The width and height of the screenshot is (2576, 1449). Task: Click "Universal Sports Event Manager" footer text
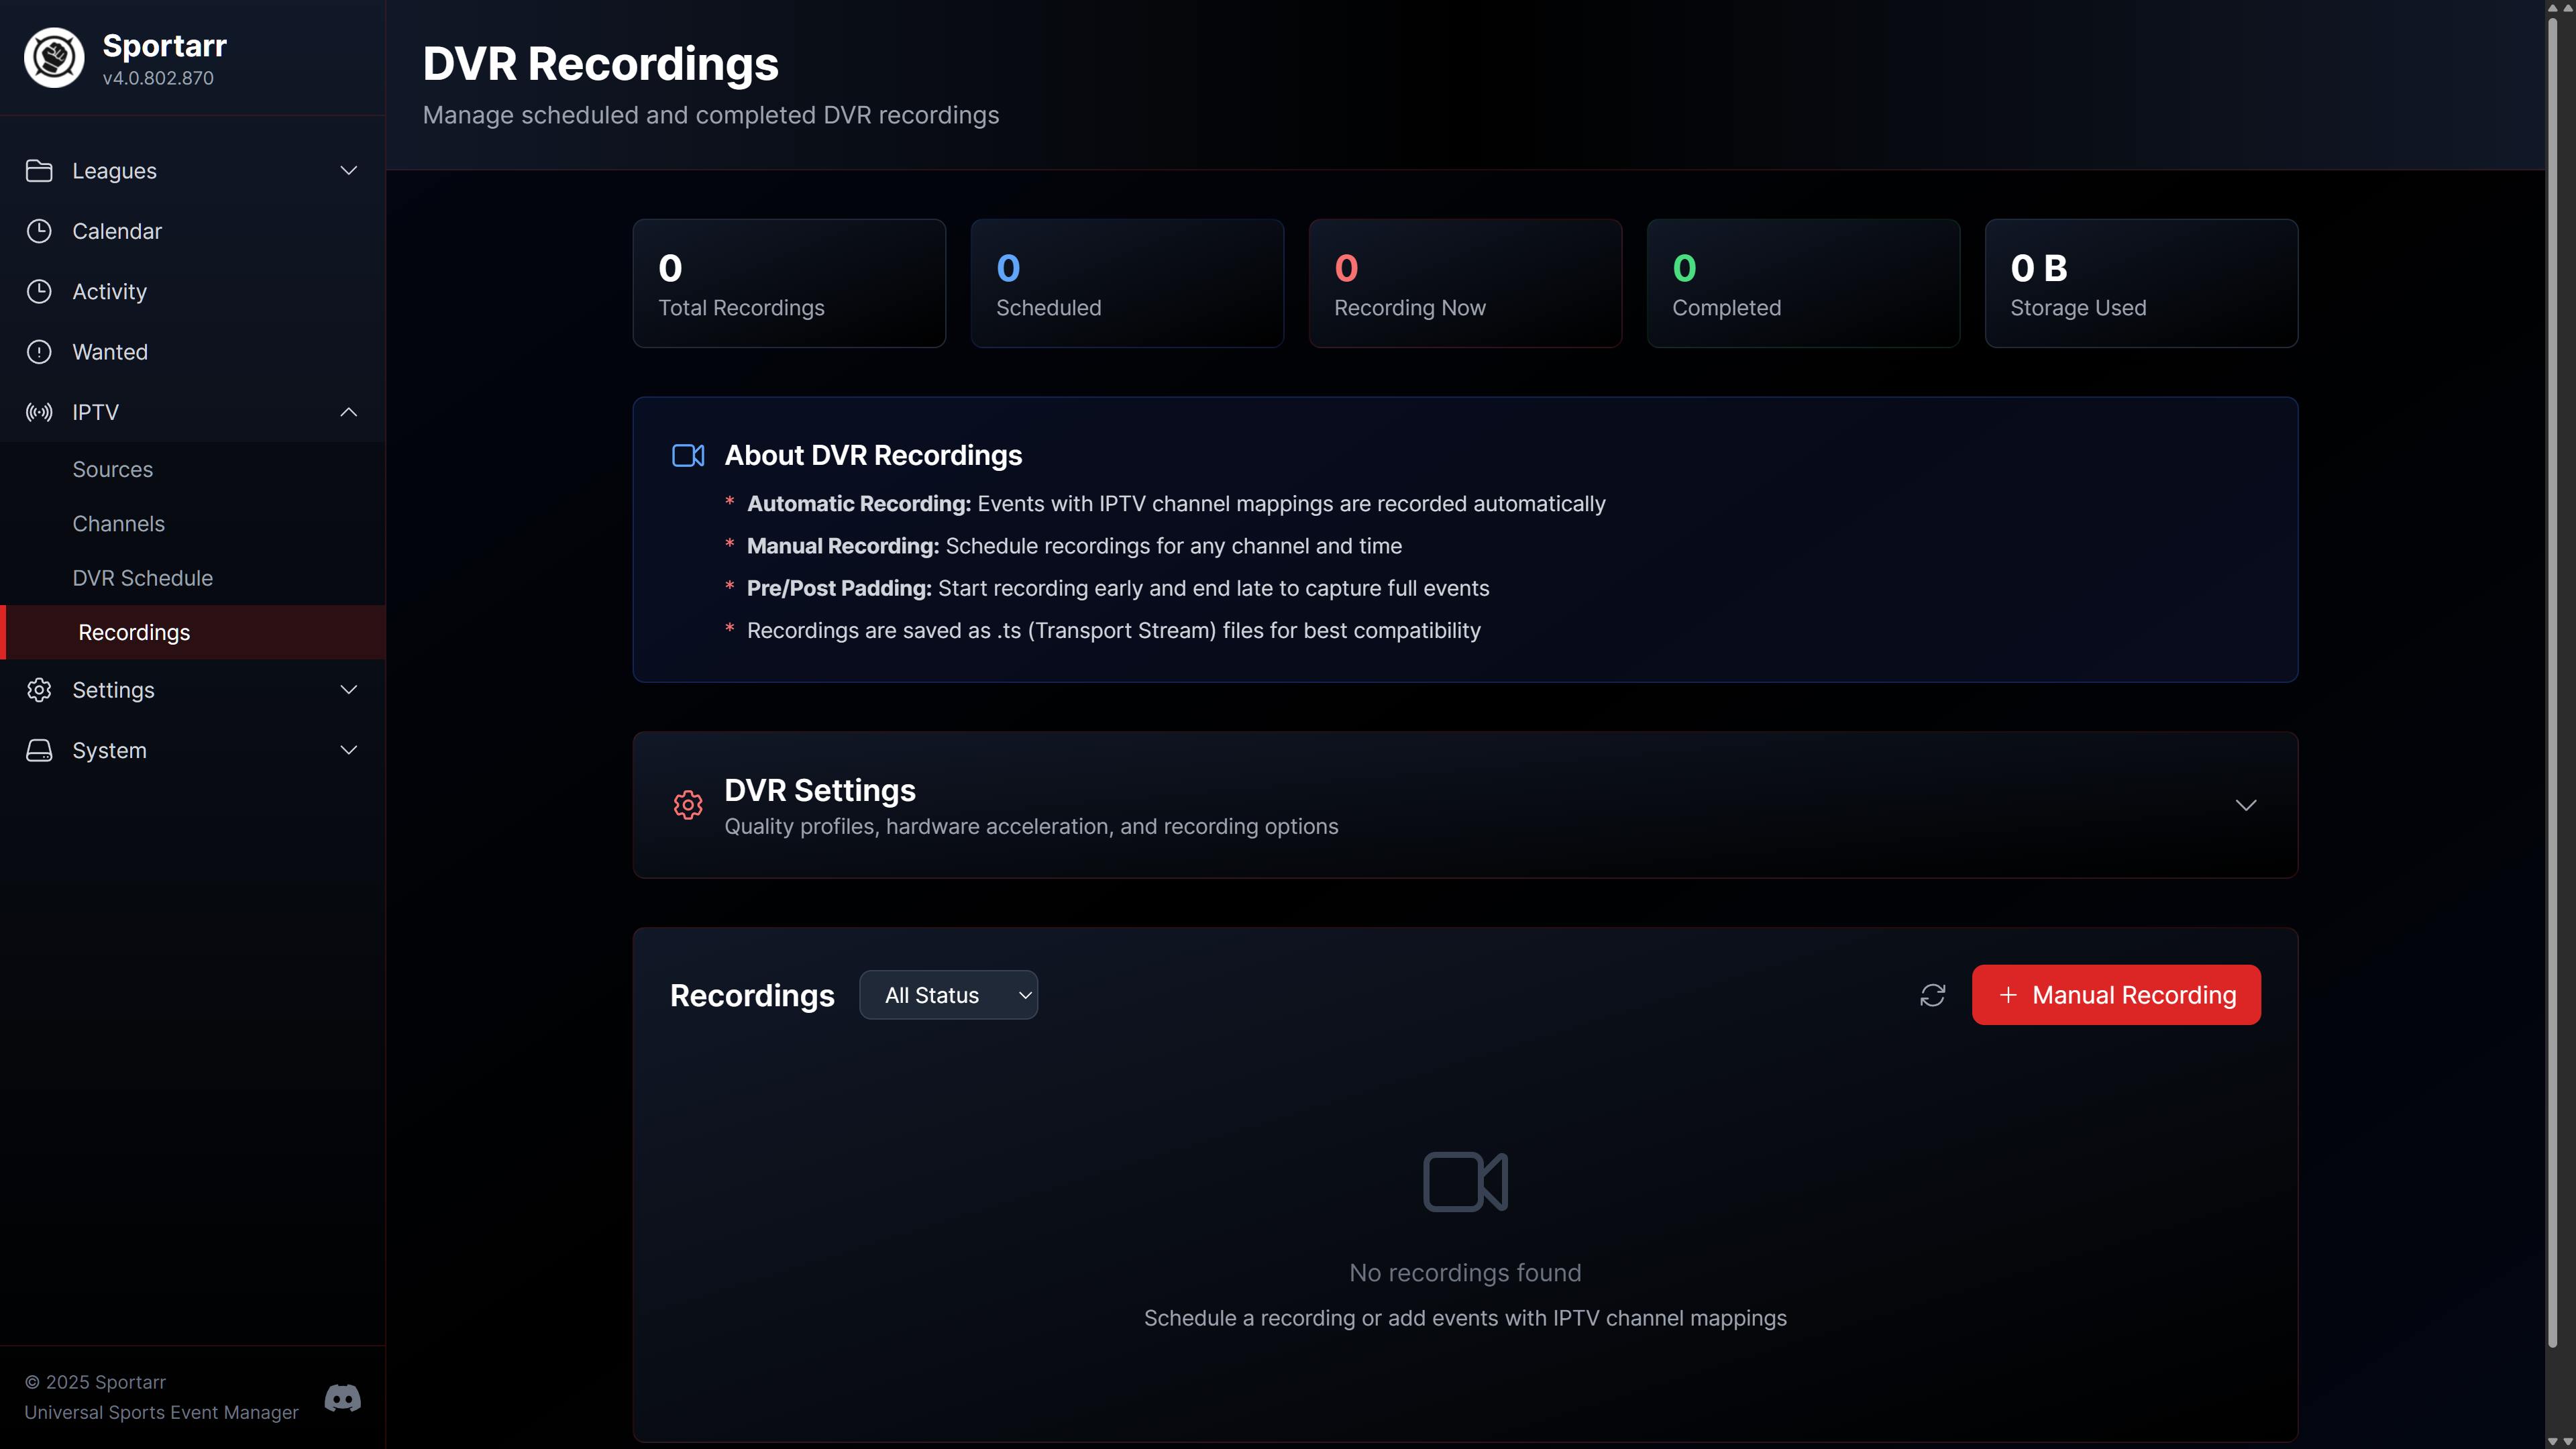tap(161, 1412)
